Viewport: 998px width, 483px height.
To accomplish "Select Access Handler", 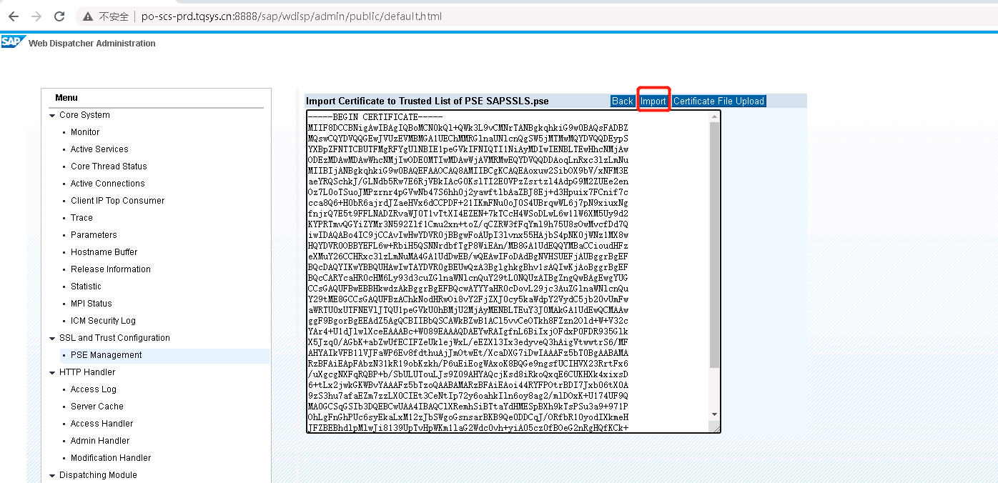I will click(102, 424).
